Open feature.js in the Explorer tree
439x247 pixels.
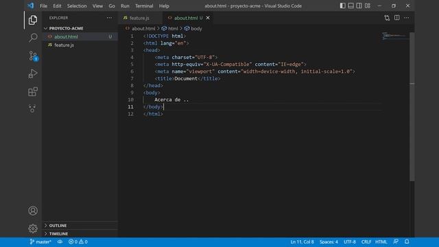tap(80, 45)
